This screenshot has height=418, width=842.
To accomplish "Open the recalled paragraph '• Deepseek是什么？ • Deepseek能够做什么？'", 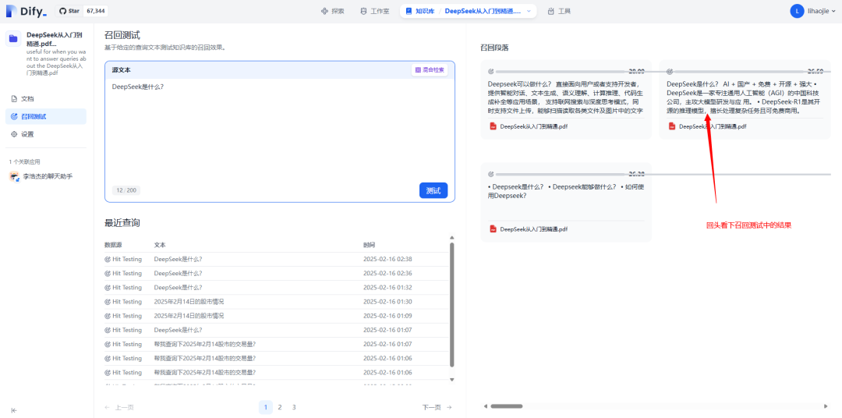I will (566, 202).
